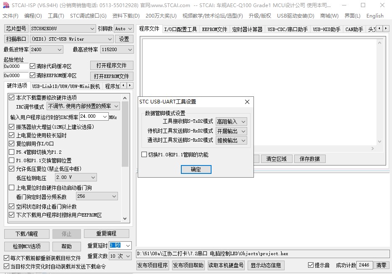Check 切换P1.0和P1.1管脚的功能 in dialog
Viewport: 392px width, 274px height.
(144, 155)
